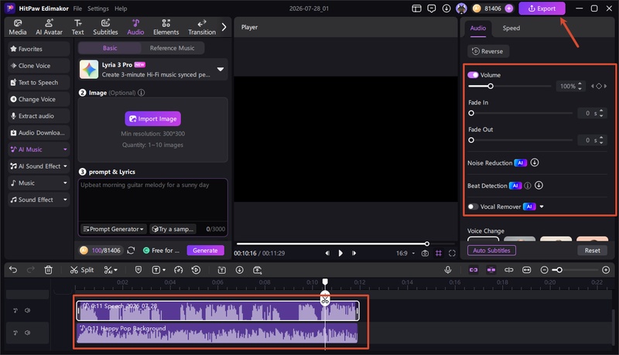
Task: Open Text to Speech in the sidebar
Action: (x=39, y=83)
